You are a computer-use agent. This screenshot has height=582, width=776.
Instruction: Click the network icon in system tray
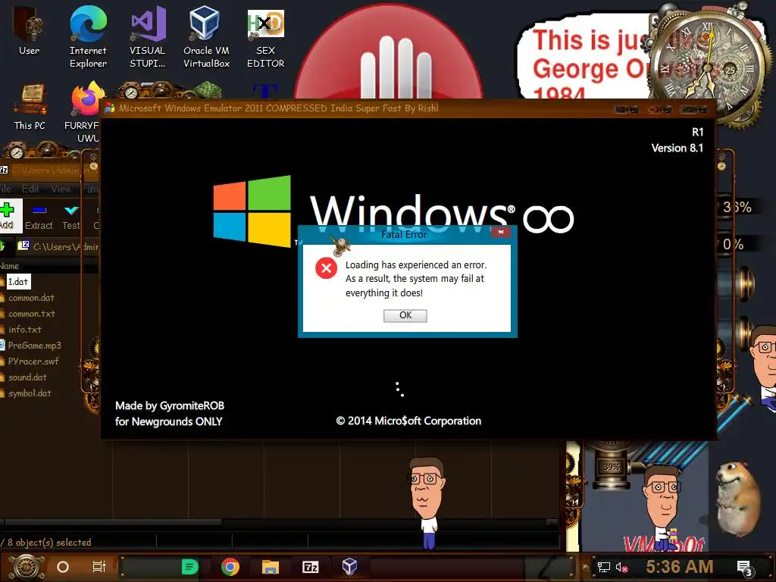click(604, 567)
